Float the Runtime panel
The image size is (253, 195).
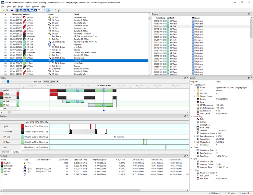[x=185, y=116]
